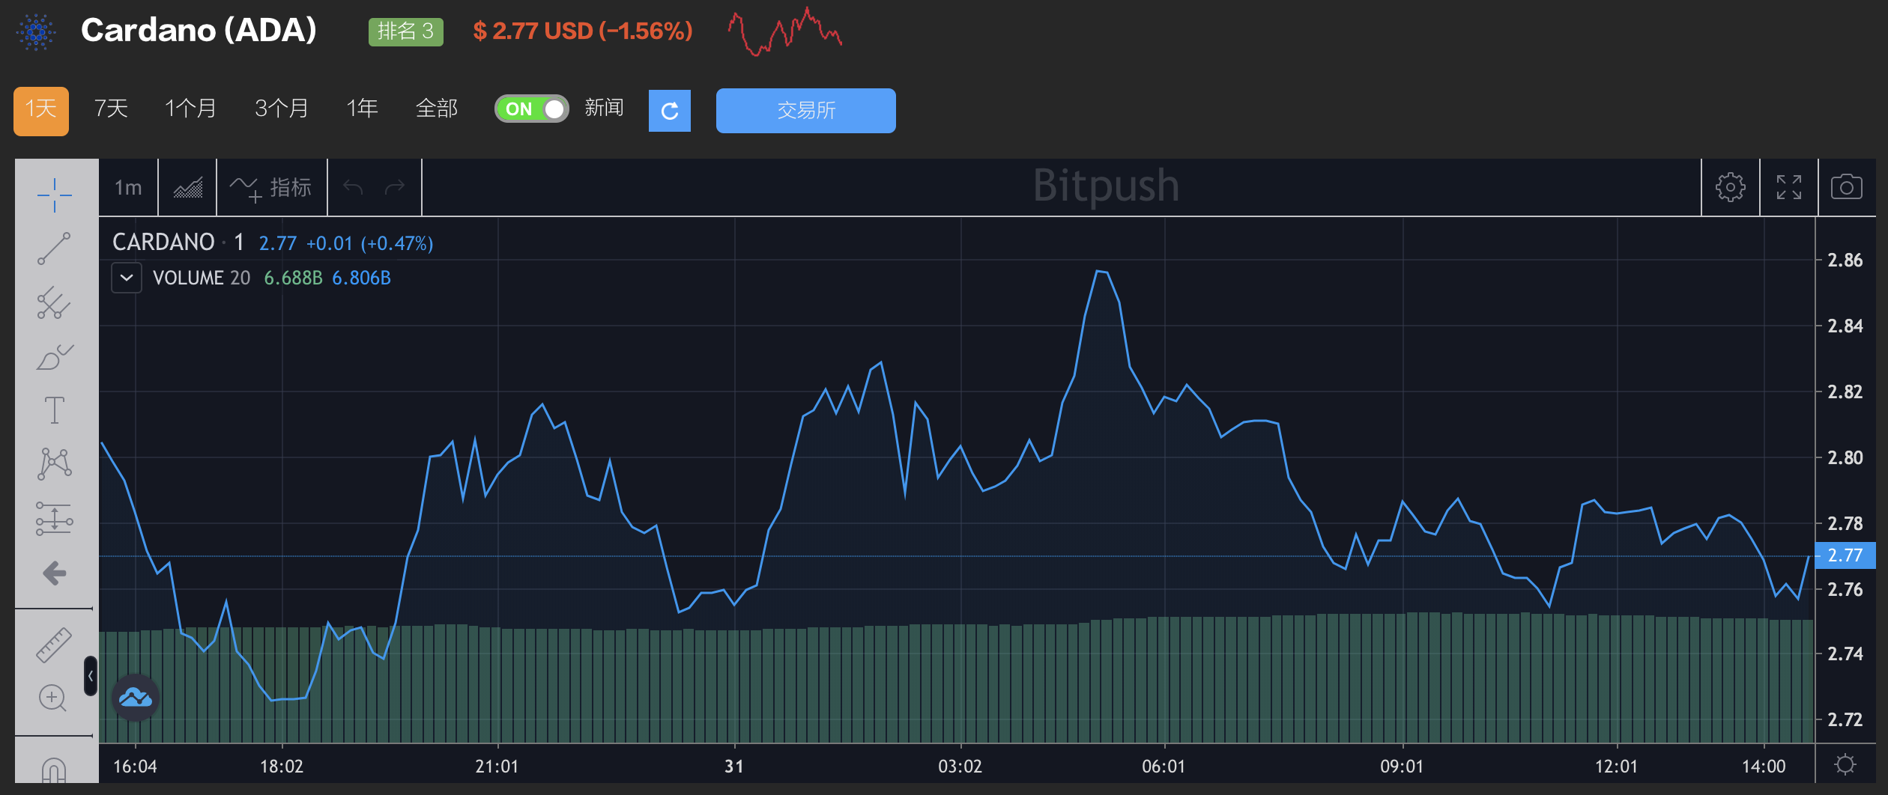Image resolution: width=1888 pixels, height=795 pixels.
Task: Take a chart snapshot with camera icon
Action: (1847, 187)
